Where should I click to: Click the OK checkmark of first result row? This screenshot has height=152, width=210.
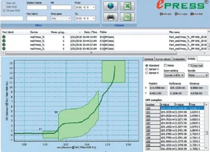click(x=4, y=37)
